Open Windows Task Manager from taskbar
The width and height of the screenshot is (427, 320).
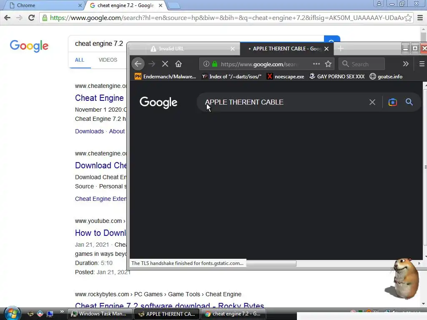coord(99,314)
